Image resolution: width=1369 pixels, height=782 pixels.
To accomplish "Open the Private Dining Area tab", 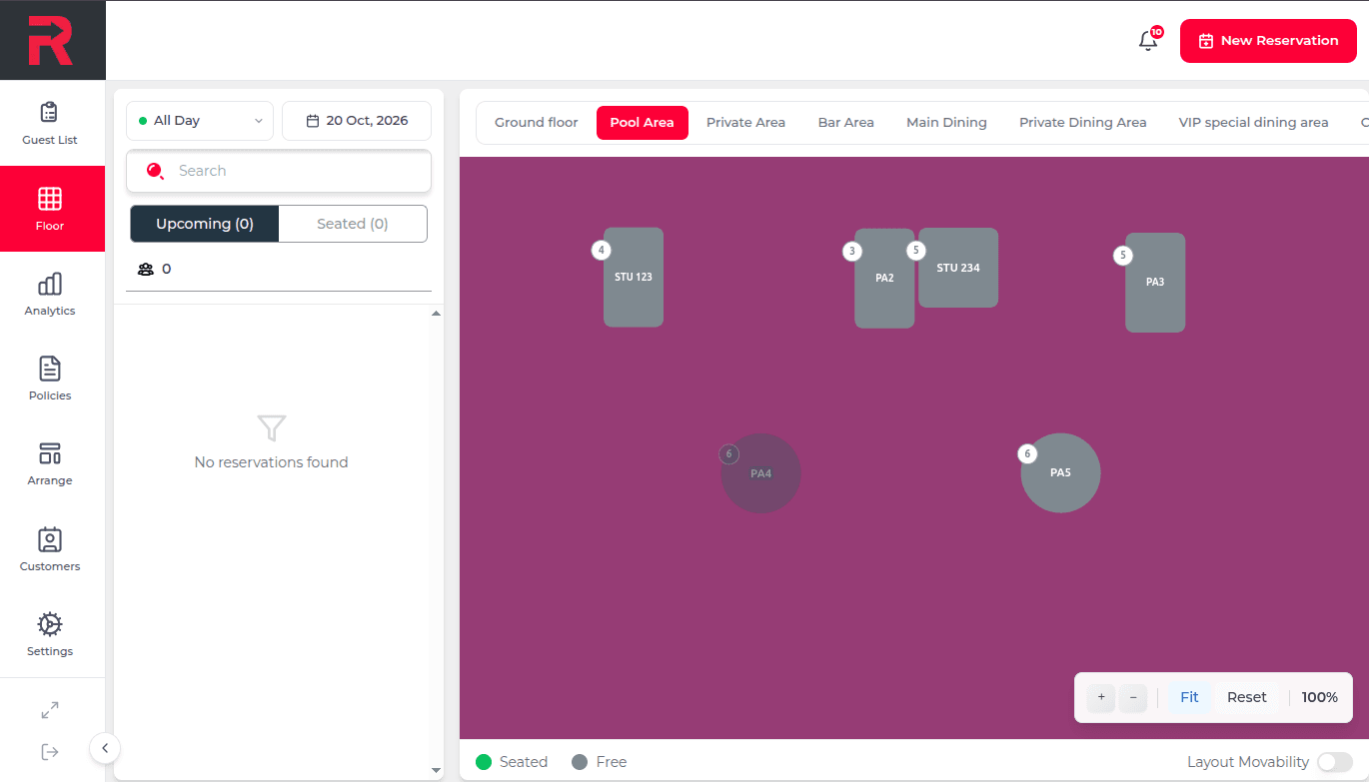I will (1083, 123).
